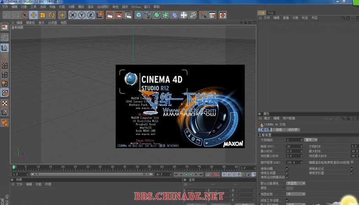Click the 帧率 (FPS) stepper arrows
Viewport: 359px width, 205px height.
301,147
